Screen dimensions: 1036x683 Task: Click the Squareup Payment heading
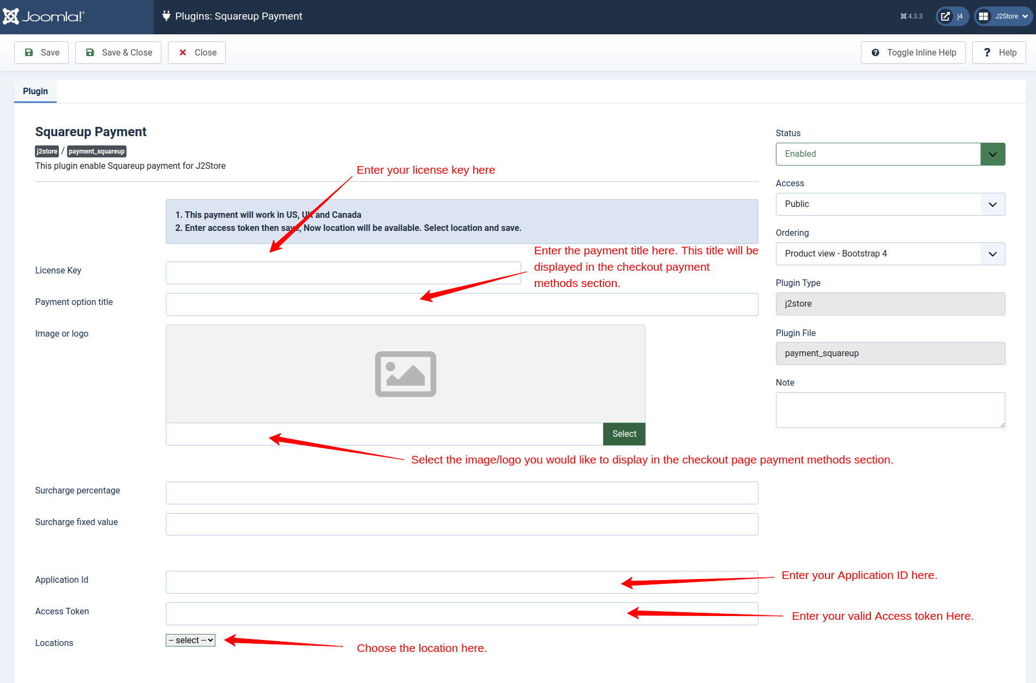pos(91,132)
